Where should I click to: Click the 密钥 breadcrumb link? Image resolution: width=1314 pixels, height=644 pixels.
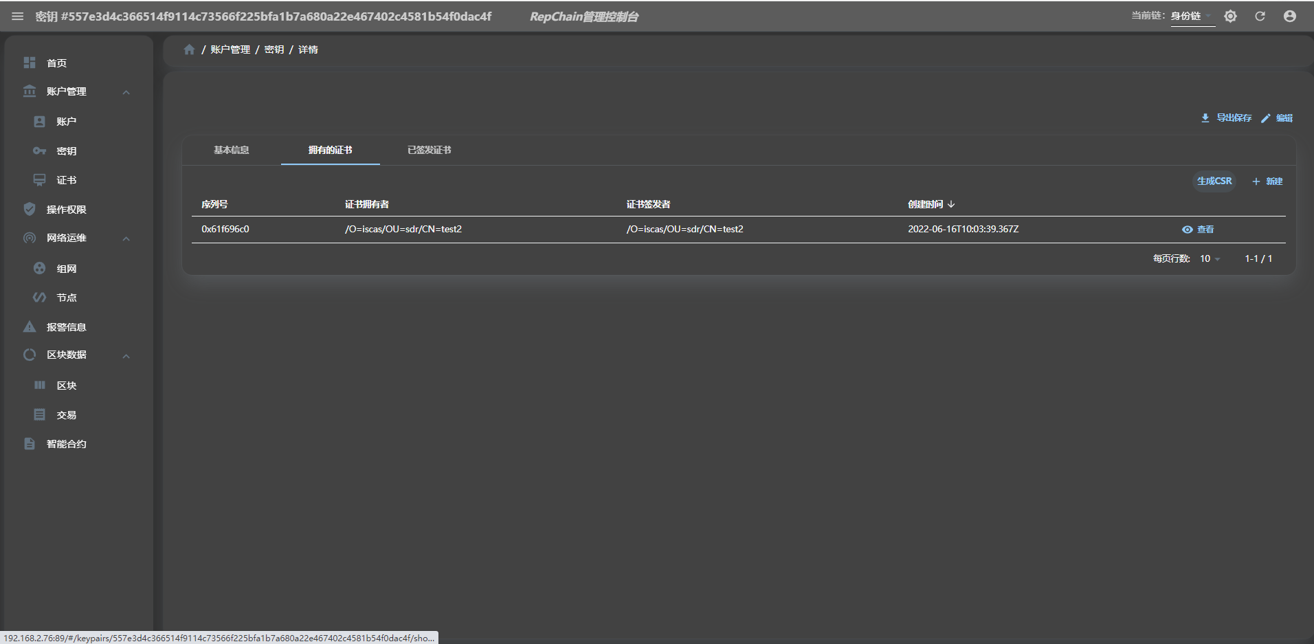pos(274,49)
